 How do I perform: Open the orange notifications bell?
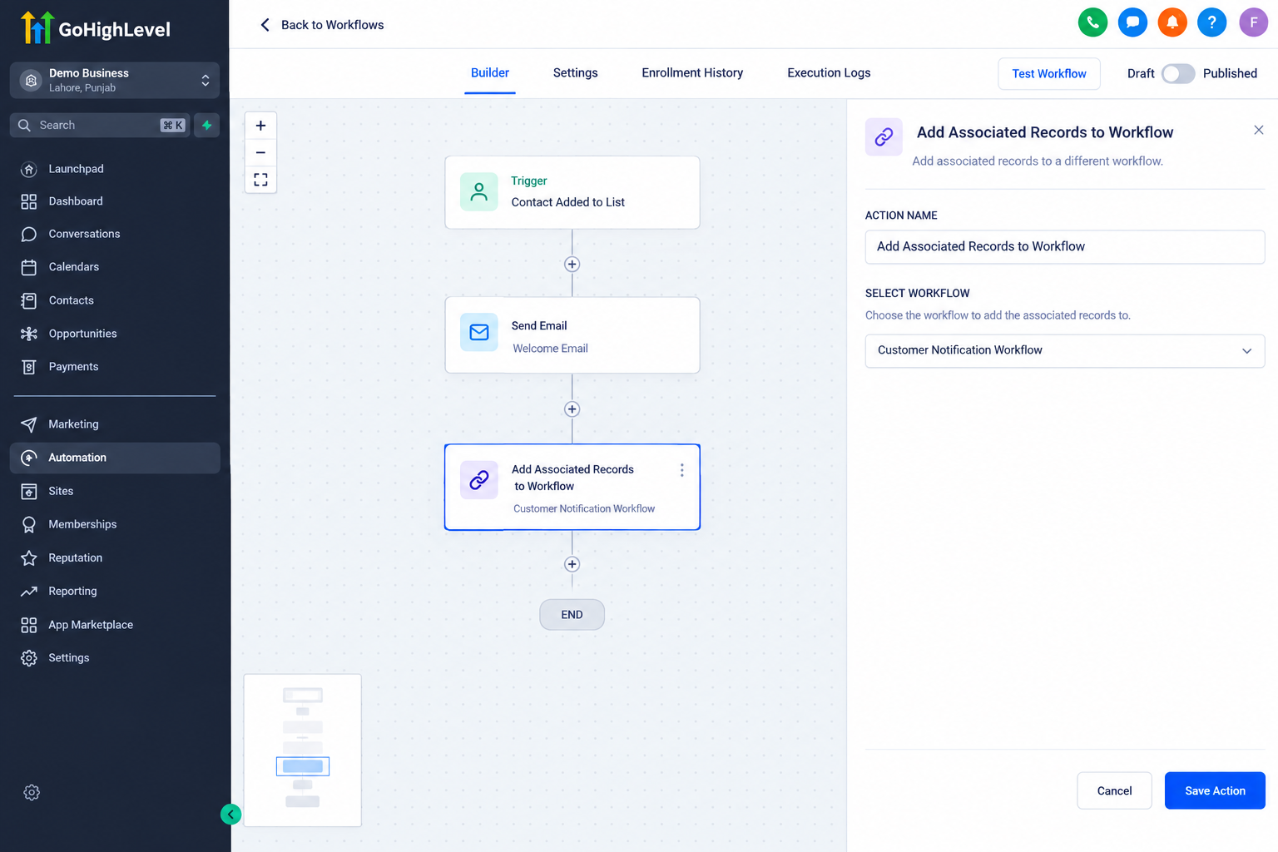pos(1172,22)
